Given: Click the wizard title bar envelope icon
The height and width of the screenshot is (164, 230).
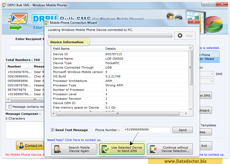Looking at the screenshot, I should pos(46,23).
